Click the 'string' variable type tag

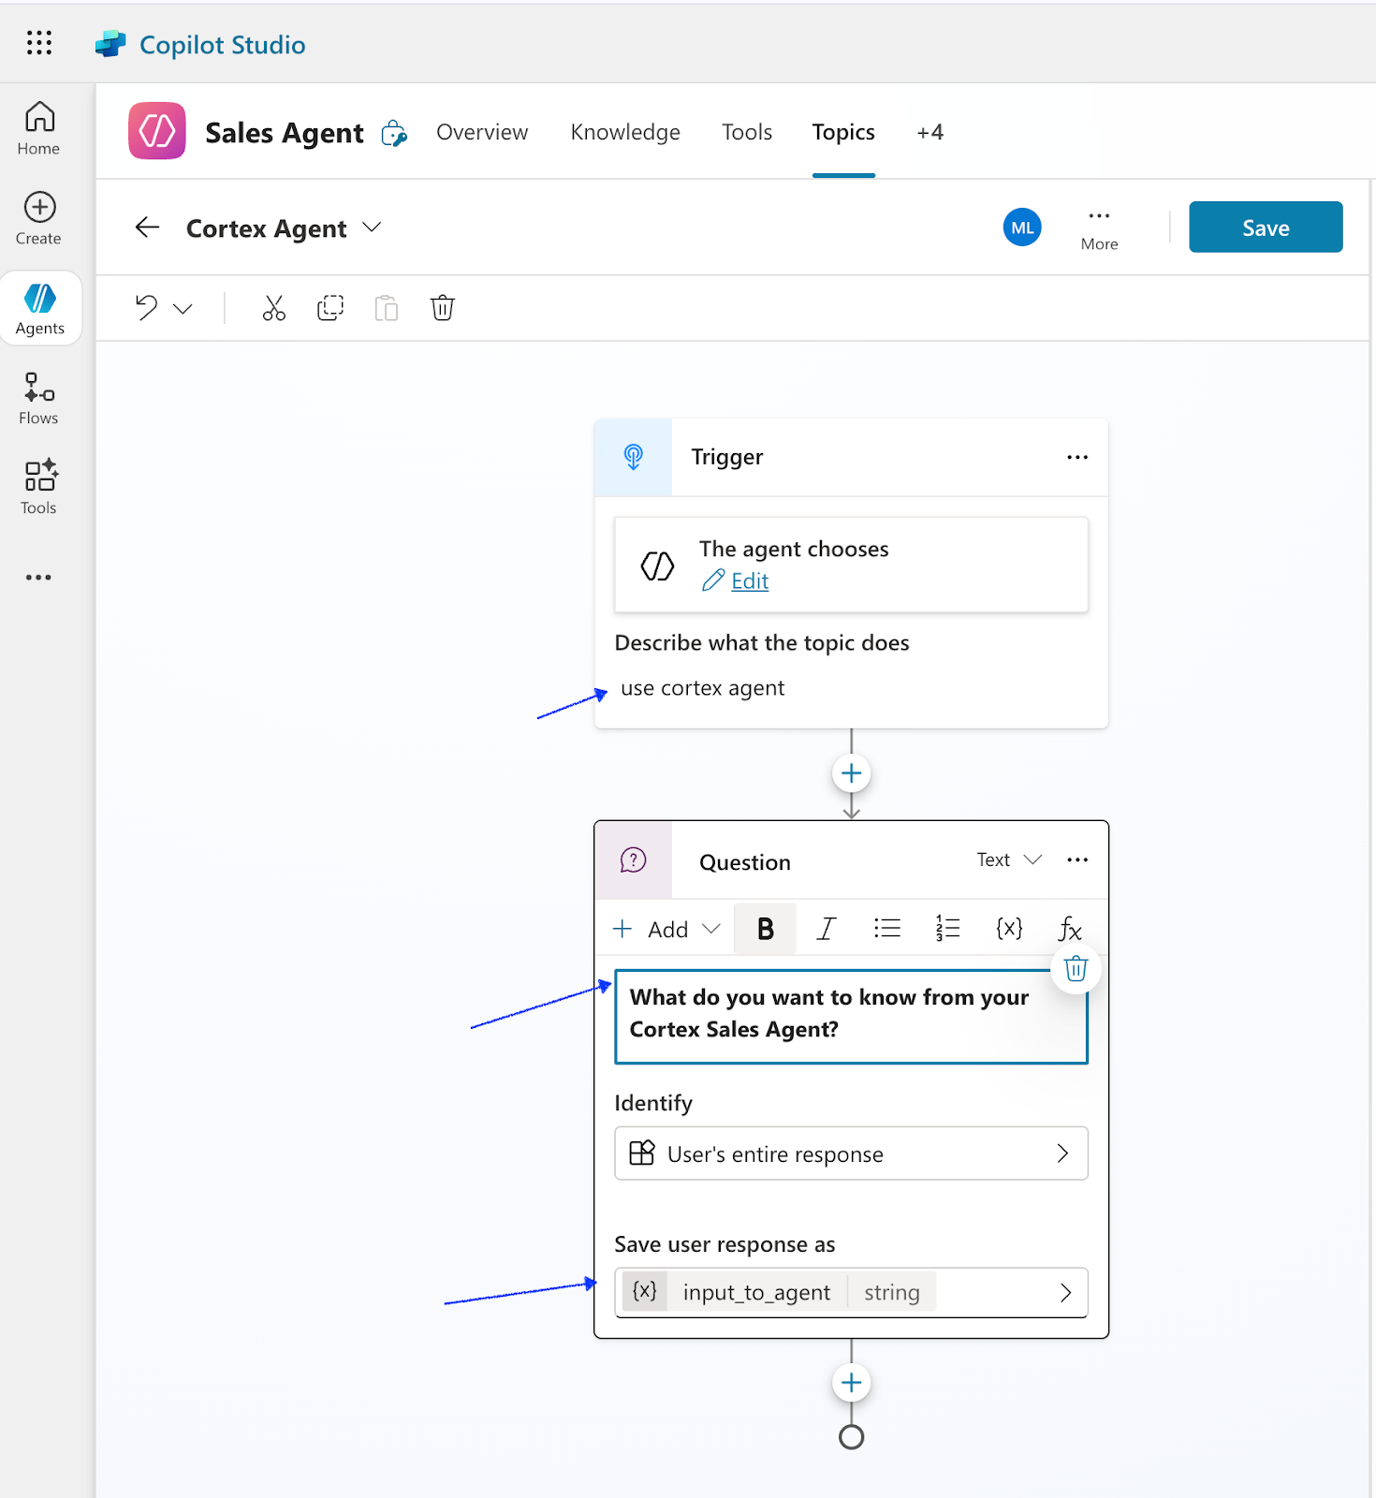[892, 1293]
